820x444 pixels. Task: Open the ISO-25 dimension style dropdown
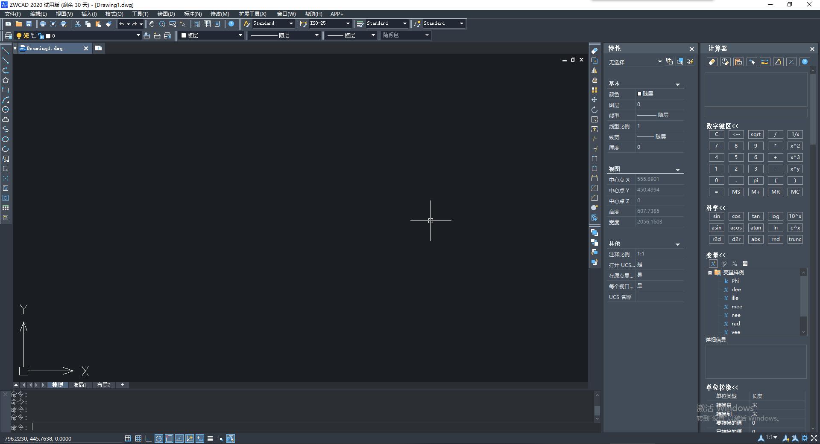[x=348, y=23]
